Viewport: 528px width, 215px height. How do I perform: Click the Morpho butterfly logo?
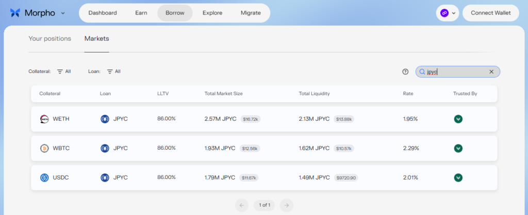pyautogui.click(x=15, y=13)
